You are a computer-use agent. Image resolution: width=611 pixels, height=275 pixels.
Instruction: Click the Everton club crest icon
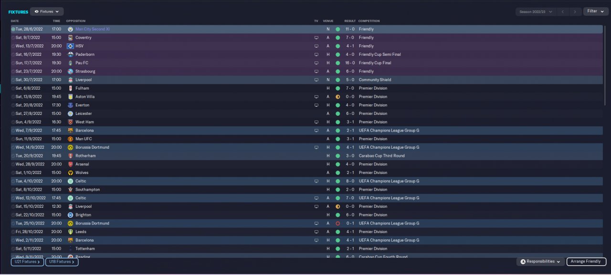tap(70, 105)
